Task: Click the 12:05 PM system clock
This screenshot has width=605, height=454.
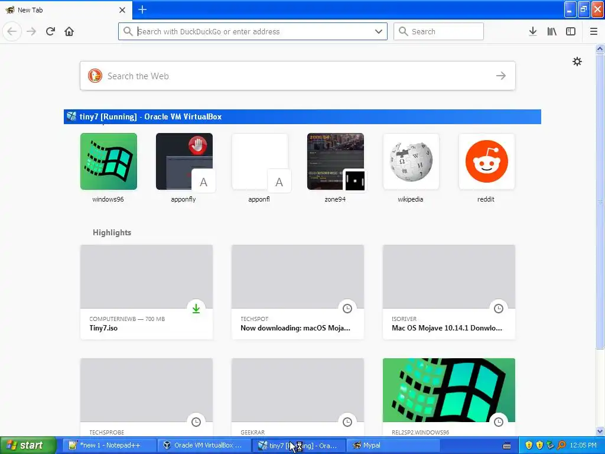Action: 583,445
